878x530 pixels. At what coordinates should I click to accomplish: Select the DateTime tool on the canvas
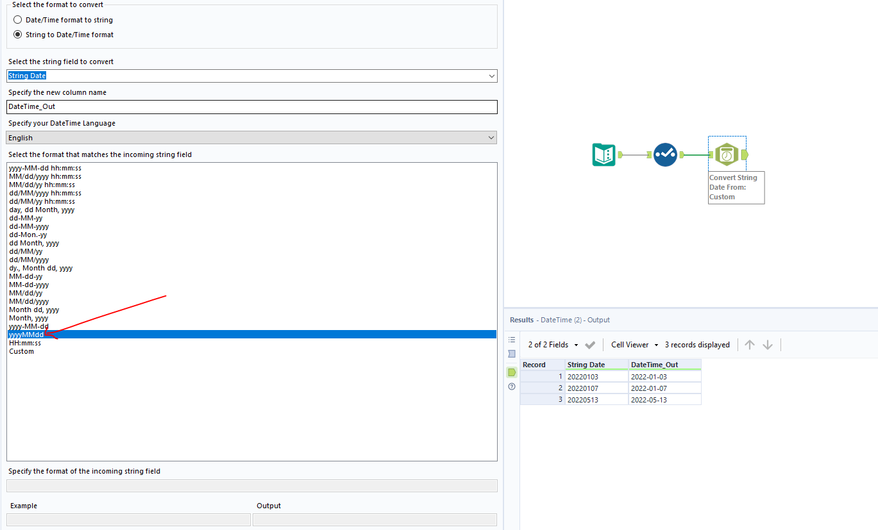[726, 154]
